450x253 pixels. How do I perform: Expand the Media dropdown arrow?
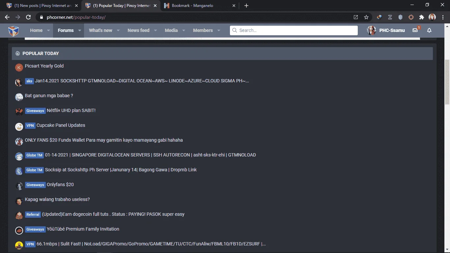(x=183, y=30)
